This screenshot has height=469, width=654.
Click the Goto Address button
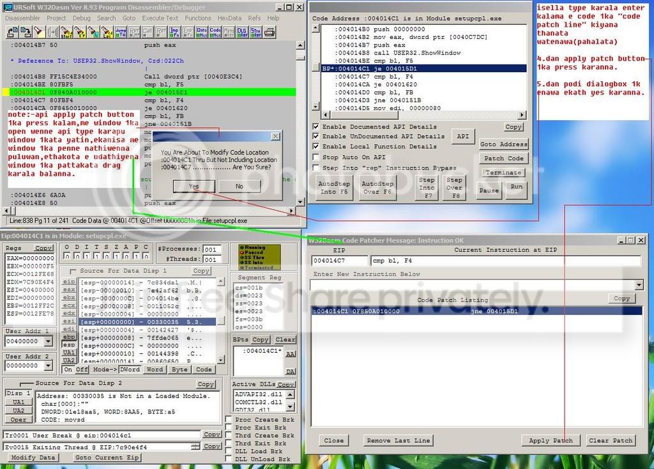(503, 144)
